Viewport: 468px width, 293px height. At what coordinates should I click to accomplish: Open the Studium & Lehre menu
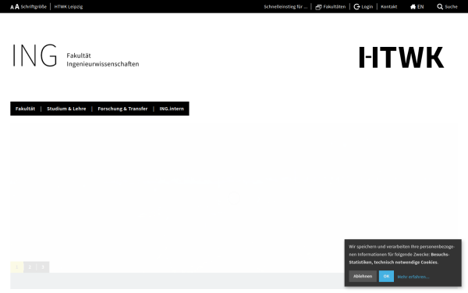point(66,109)
